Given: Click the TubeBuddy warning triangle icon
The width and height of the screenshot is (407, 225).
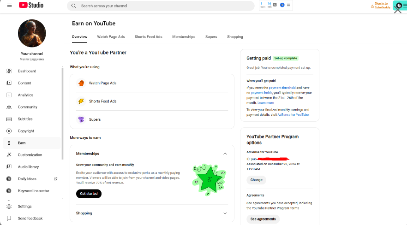Looking at the screenshot, I should (372, 6).
